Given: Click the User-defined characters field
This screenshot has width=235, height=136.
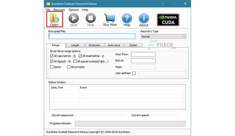Looking at the screenshot, I should (162, 74).
